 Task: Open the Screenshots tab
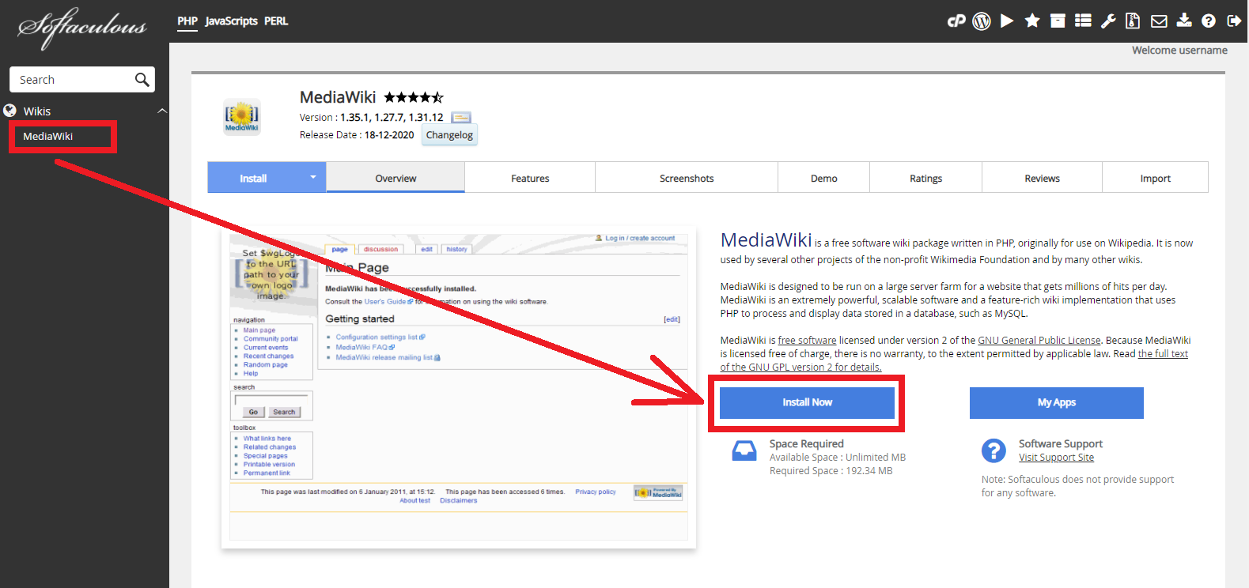[687, 178]
